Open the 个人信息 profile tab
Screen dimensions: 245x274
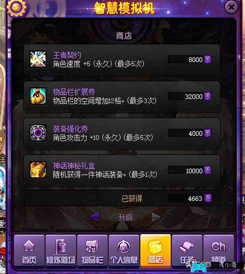coord(124,251)
